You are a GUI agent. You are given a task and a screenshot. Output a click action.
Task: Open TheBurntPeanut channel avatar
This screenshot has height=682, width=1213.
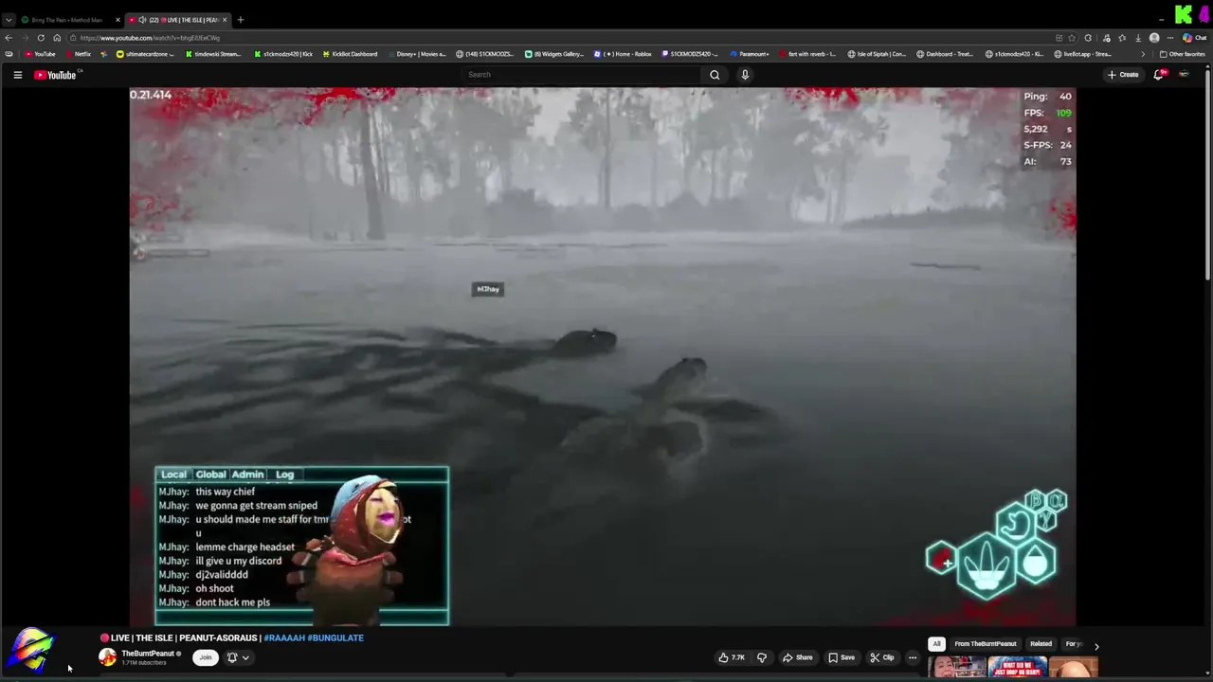coord(108,657)
